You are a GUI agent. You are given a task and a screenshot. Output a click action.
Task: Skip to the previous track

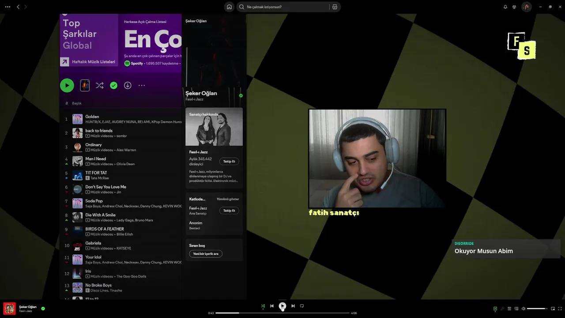coord(272,306)
